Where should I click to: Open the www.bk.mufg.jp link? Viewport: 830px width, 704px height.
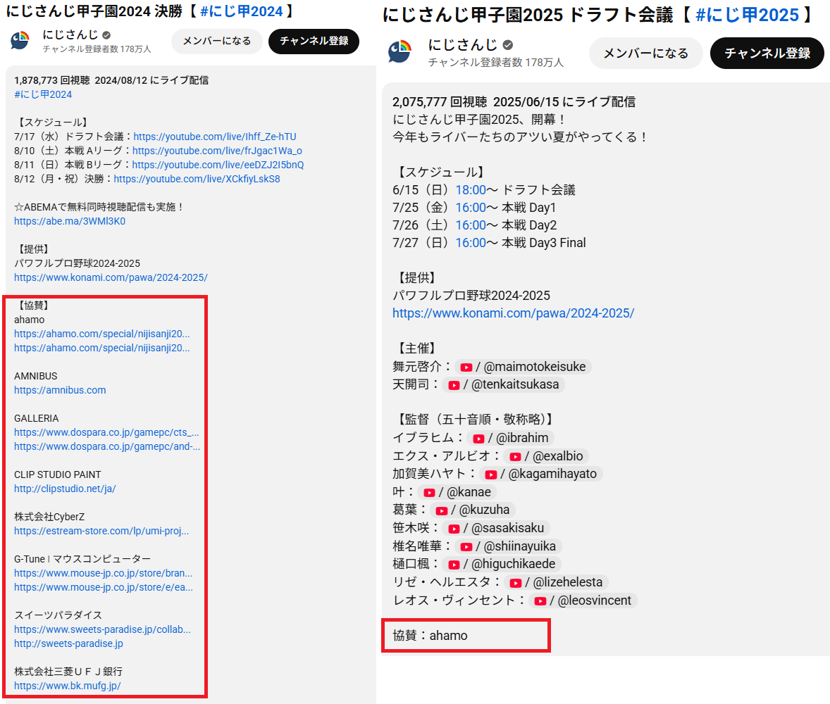click(x=68, y=686)
